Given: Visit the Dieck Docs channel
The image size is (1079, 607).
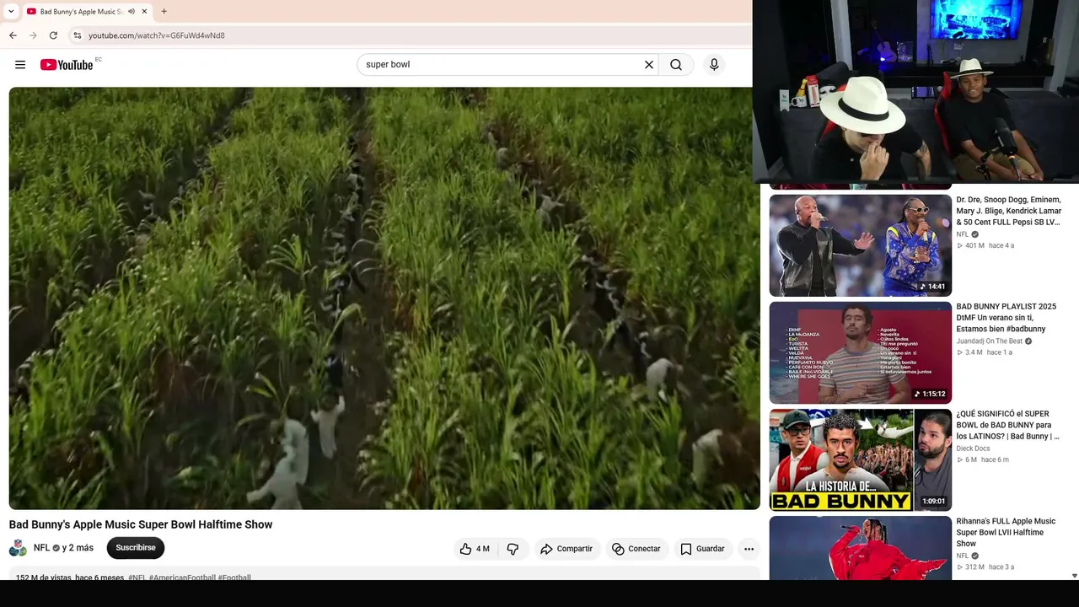Looking at the screenshot, I should click(973, 449).
